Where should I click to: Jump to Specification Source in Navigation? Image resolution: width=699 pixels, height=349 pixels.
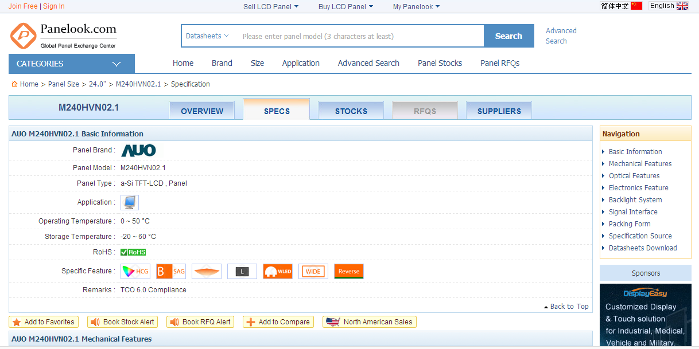(x=640, y=236)
